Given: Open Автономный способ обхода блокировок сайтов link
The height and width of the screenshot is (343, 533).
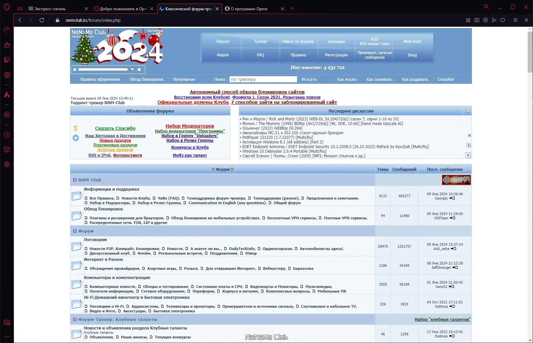Looking at the screenshot, I should (x=247, y=92).
